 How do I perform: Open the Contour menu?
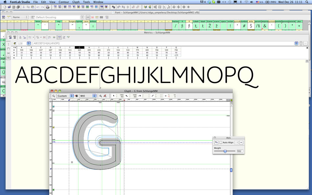64,2
